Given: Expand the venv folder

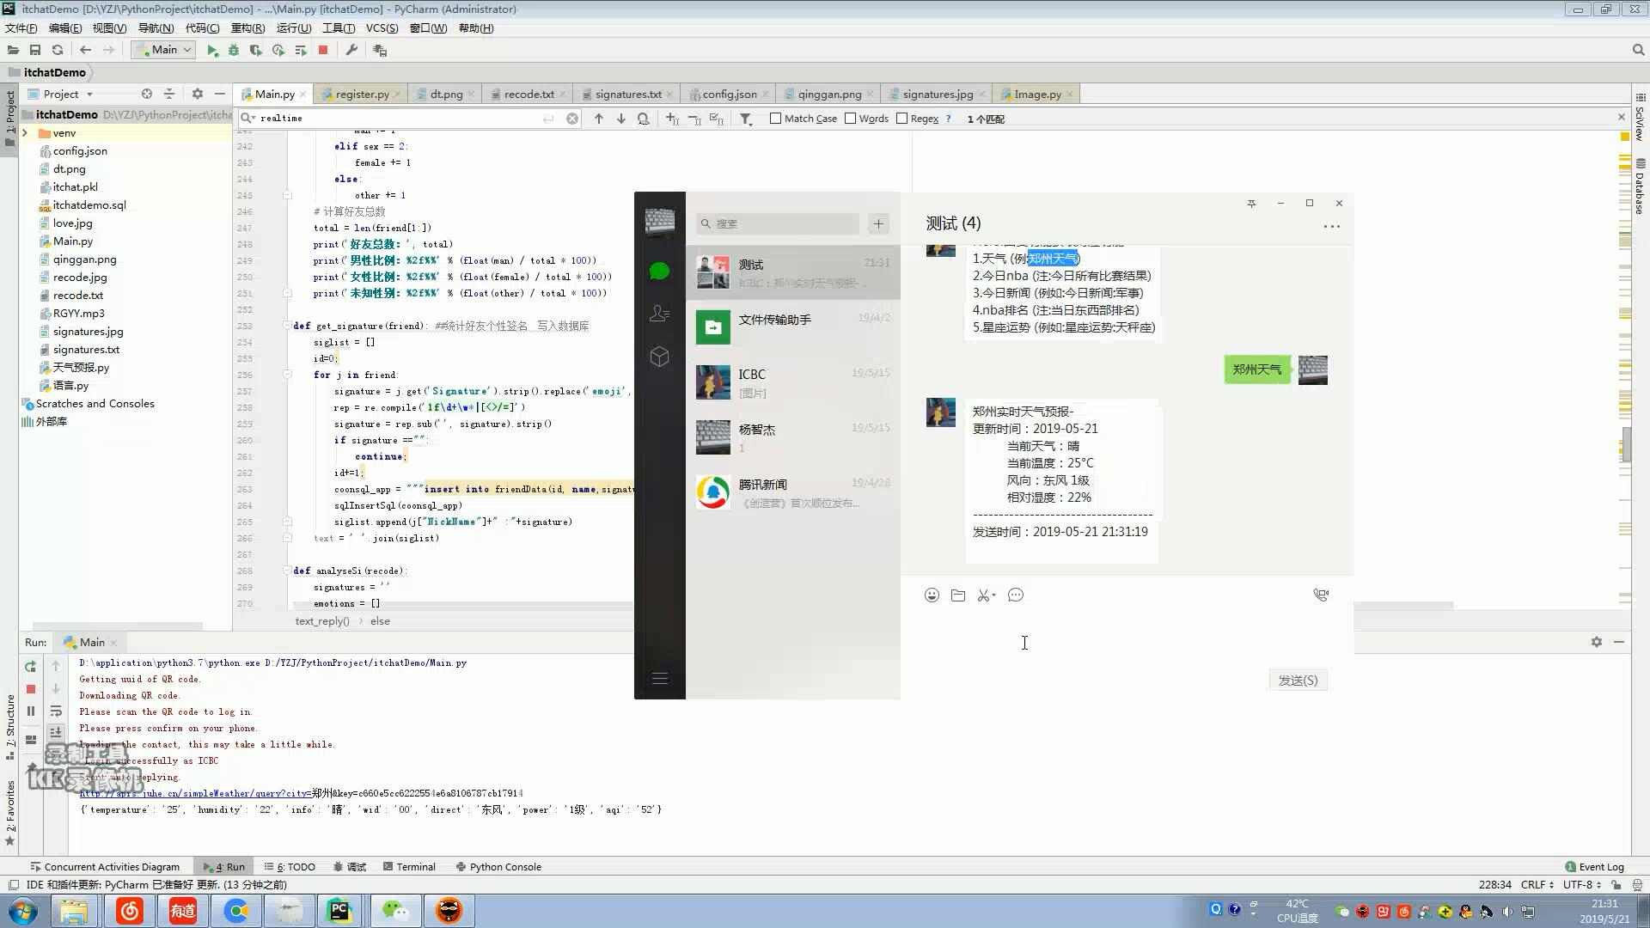Looking at the screenshot, I should tap(25, 133).
